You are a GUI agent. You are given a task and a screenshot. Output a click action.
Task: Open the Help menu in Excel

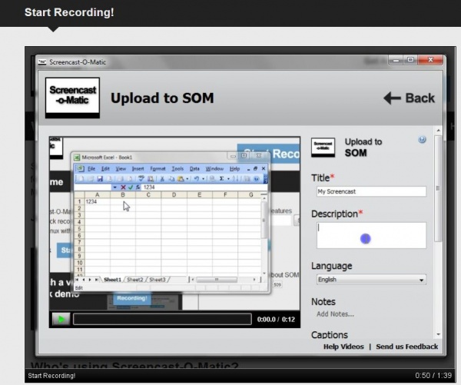[234, 169]
